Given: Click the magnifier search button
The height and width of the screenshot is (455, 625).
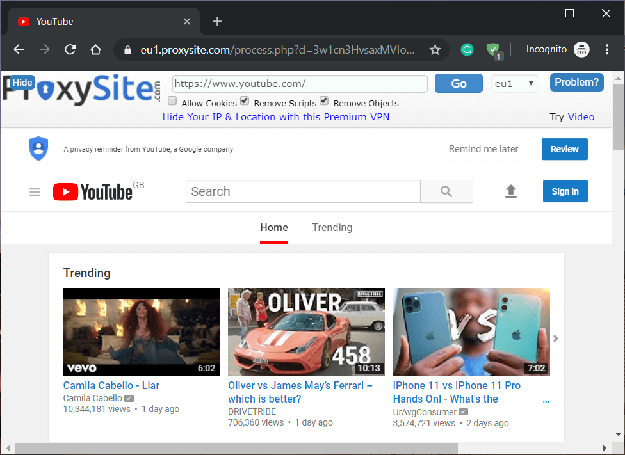Looking at the screenshot, I should pyautogui.click(x=446, y=191).
